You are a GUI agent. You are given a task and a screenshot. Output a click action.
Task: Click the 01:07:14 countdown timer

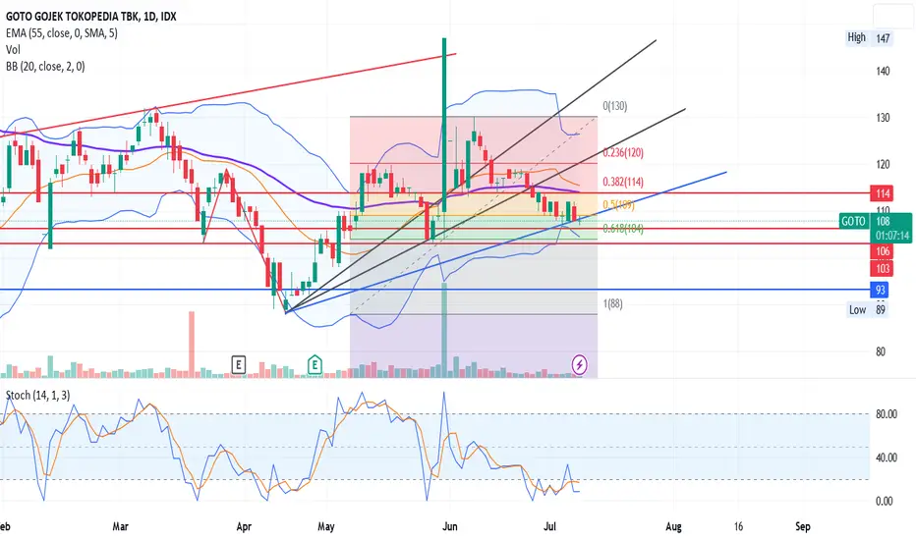click(892, 236)
